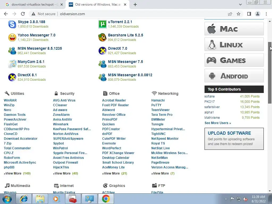
Task: Click the page vertical scrollbar thumb
Action: (x=270, y=73)
